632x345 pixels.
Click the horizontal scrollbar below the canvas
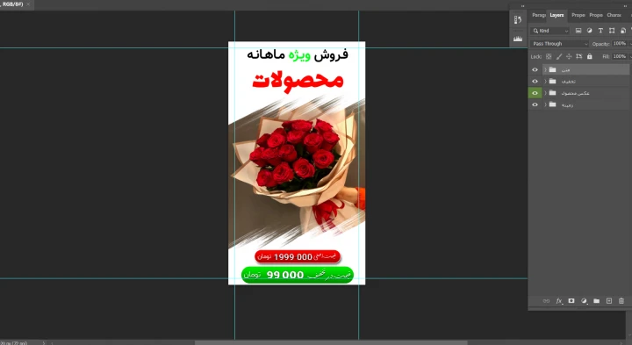point(331,343)
